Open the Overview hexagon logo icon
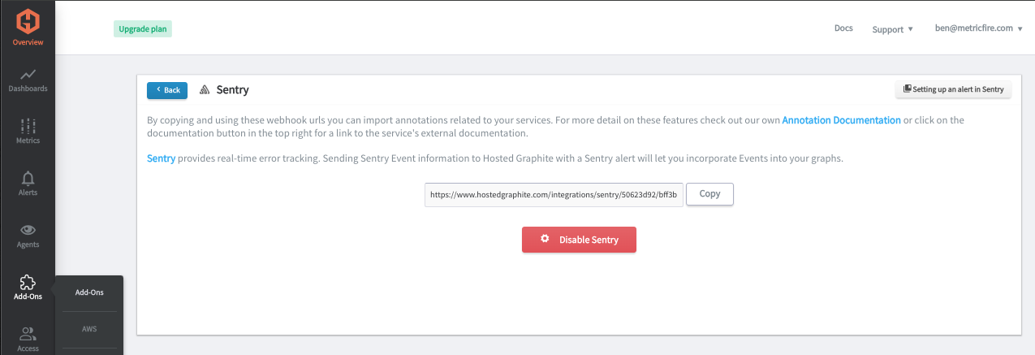Screen dimensions: 1035x355 [x=28, y=19]
